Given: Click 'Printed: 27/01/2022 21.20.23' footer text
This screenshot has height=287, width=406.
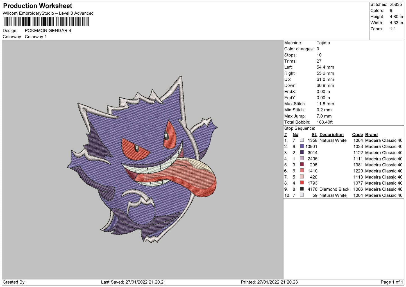Looking at the screenshot, I should [269, 282].
